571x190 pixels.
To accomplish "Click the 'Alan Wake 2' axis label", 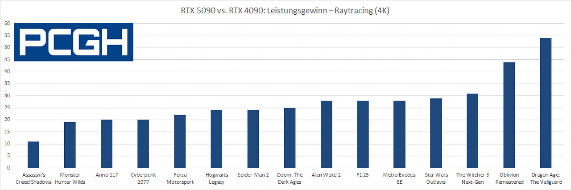I will click(326, 175).
